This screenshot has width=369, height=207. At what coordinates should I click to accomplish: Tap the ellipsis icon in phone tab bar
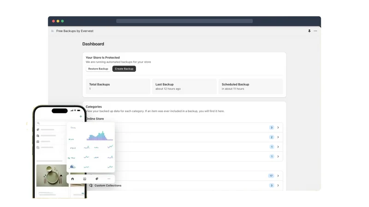[109, 179]
